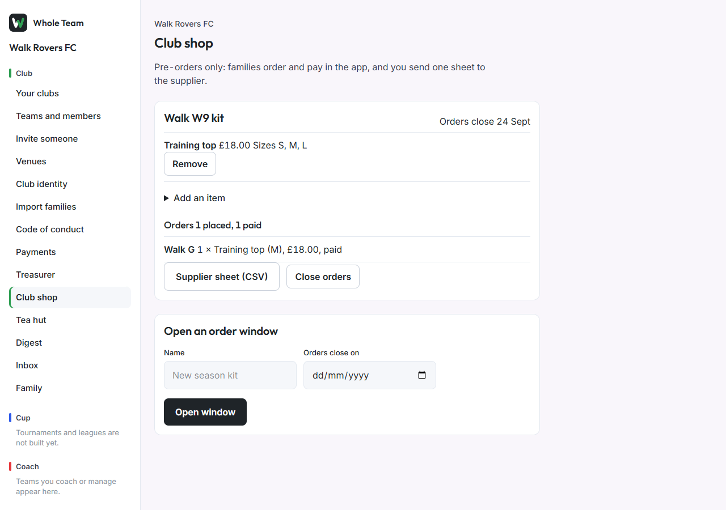Click the Orders close on date field
Image resolution: width=726 pixels, height=510 pixels.
(370, 375)
